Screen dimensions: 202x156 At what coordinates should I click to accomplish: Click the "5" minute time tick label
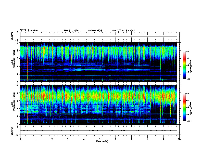click(100, 139)
